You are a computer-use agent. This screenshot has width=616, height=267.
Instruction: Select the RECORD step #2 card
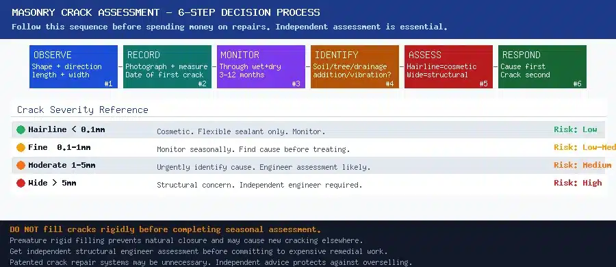[167, 66]
